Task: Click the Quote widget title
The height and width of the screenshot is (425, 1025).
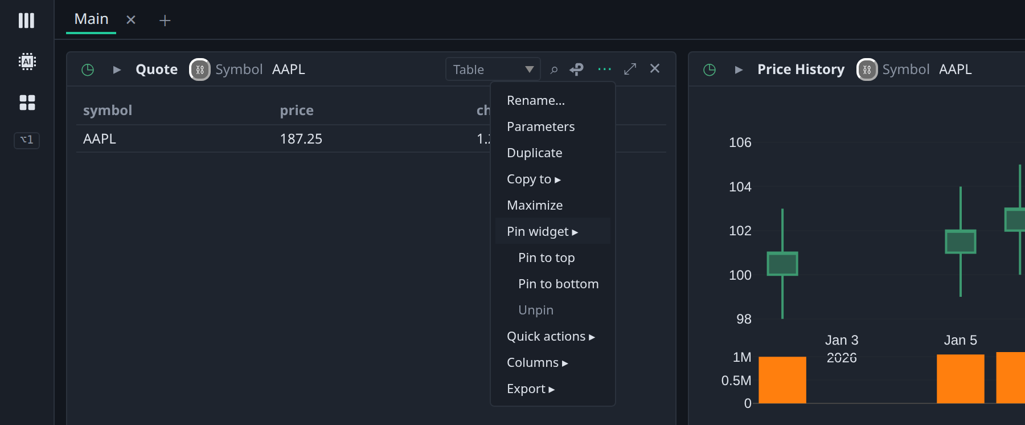Action: pyautogui.click(x=157, y=70)
